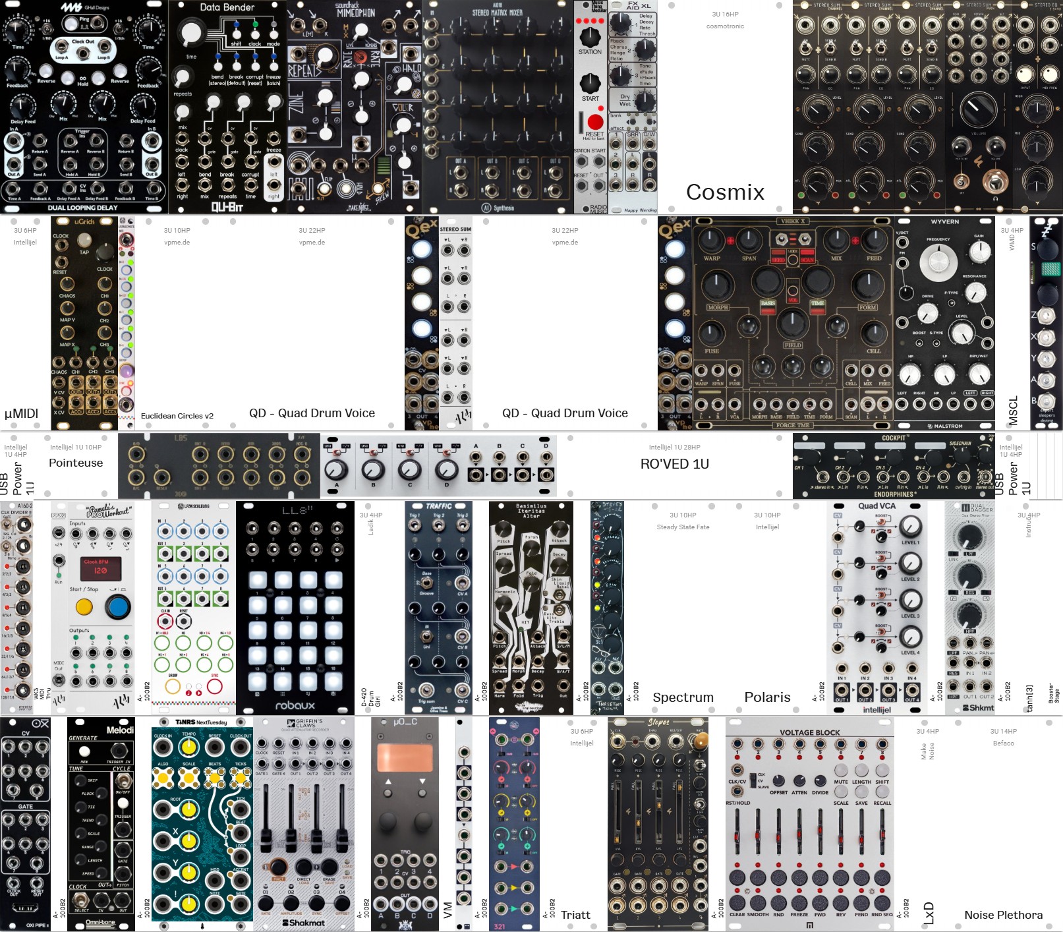The width and height of the screenshot is (1063, 932).
Task: Select the RO'VED 1U placeholder
Action: [x=675, y=465]
